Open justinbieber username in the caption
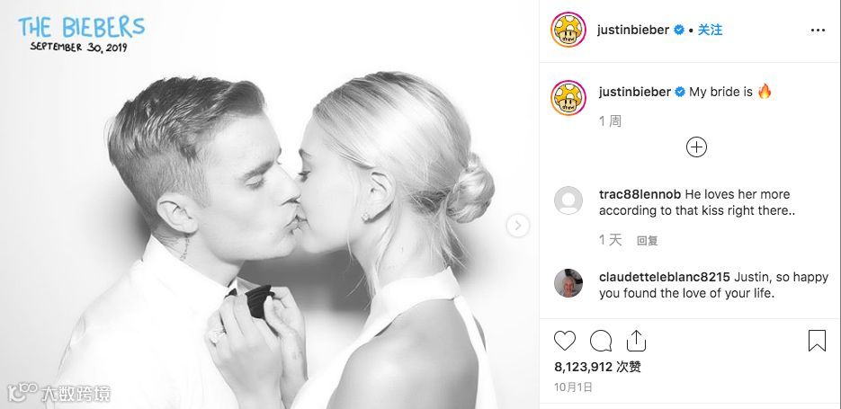Screen dimensions: 841x409 pos(634,92)
